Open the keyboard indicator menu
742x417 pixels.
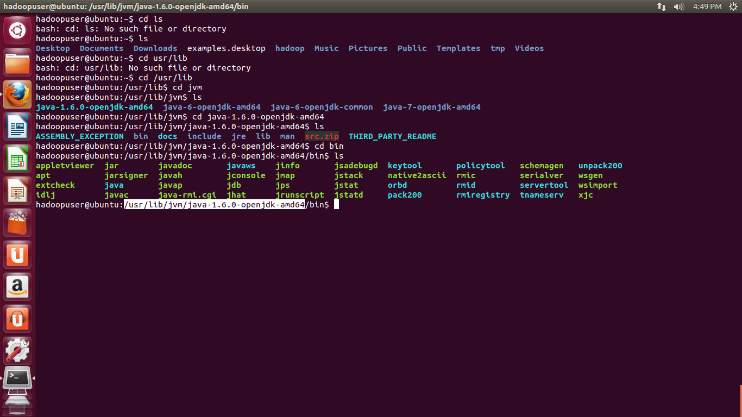[x=662, y=7]
